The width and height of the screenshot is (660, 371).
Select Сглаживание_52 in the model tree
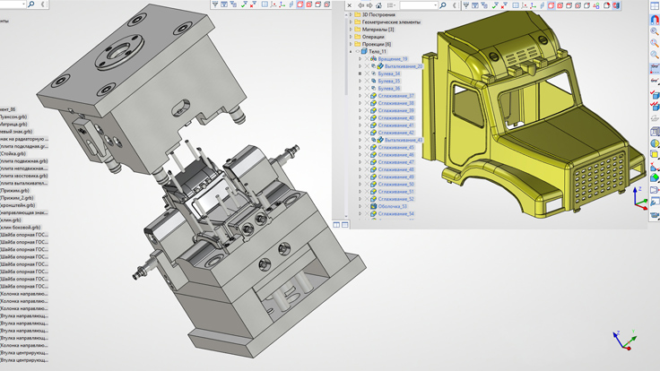[x=395, y=199]
